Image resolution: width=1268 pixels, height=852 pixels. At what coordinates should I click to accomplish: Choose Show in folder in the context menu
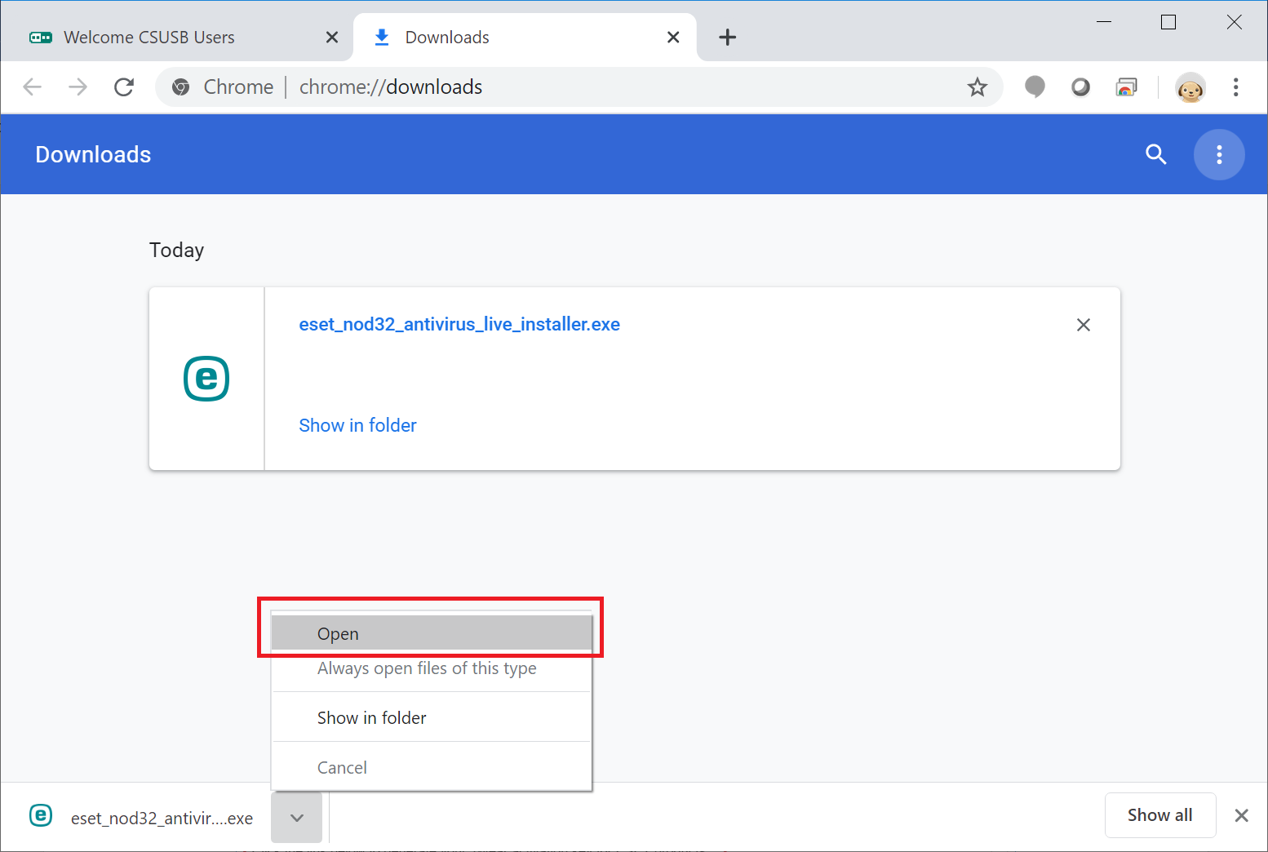(432, 717)
